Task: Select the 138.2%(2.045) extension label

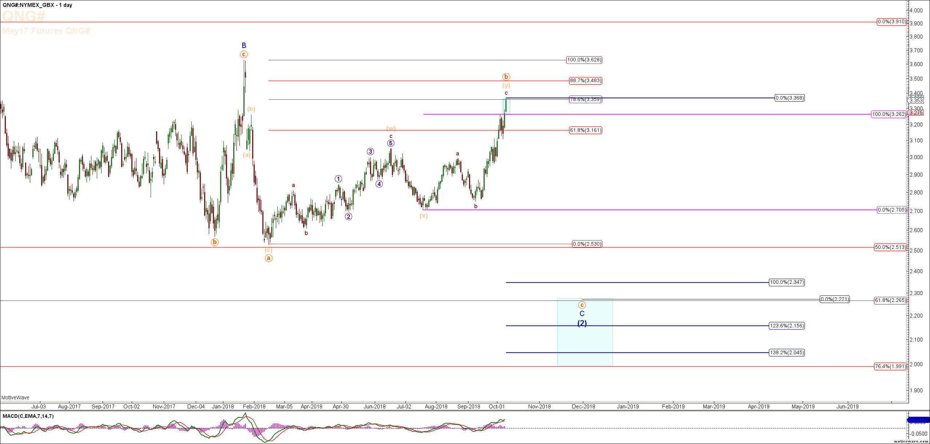Action: click(x=787, y=352)
